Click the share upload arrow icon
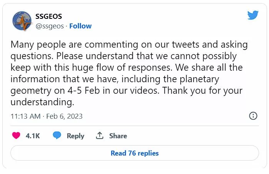Image resolution: width=269 pixels, height=174 pixels. (100, 136)
